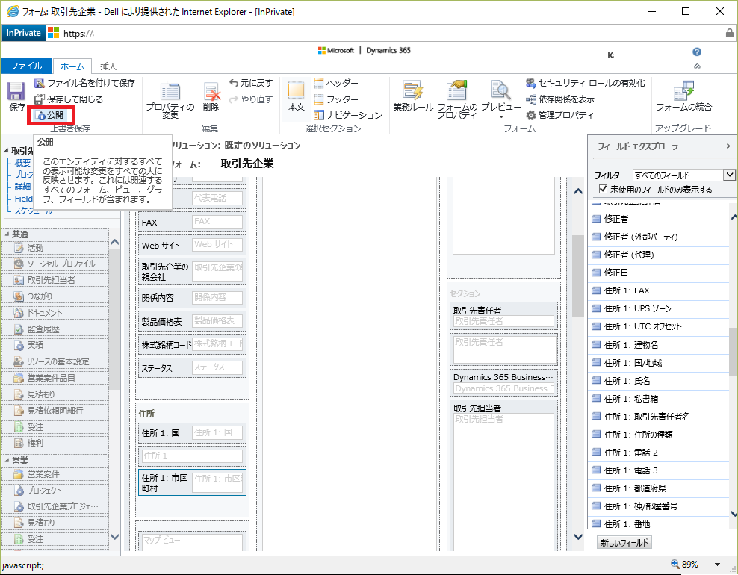Select the ヘッダー (Header) section
Screen dimensions: 738x575
pyautogui.click(x=336, y=83)
